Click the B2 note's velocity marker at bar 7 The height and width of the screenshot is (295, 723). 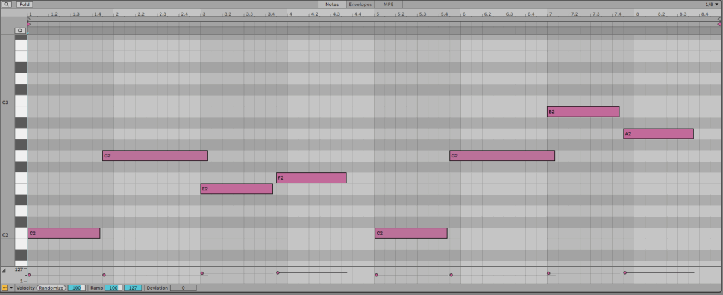pos(549,273)
